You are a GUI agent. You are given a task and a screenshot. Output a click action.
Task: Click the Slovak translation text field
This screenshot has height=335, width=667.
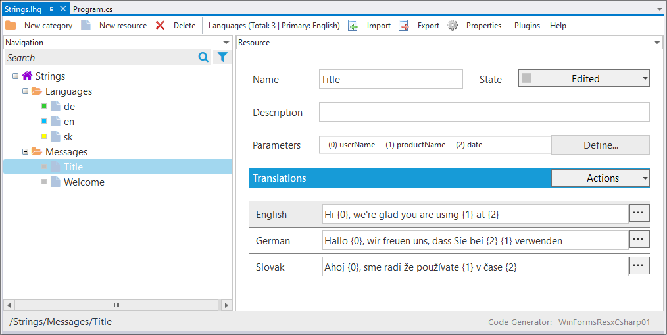click(475, 267)
